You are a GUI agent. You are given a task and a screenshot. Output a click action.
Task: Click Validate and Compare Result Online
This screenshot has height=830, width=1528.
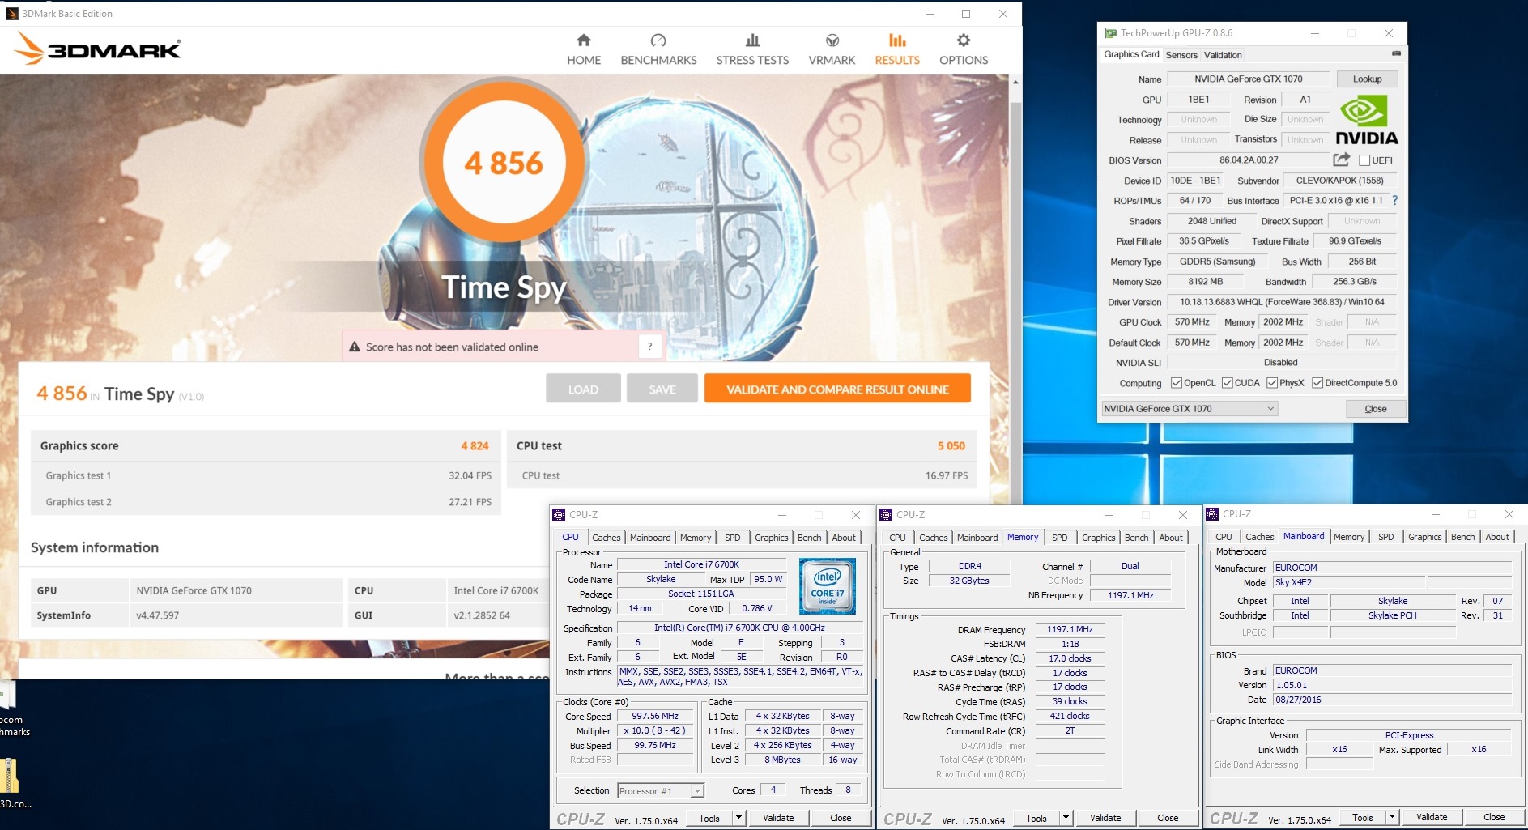tap(836, 389)
